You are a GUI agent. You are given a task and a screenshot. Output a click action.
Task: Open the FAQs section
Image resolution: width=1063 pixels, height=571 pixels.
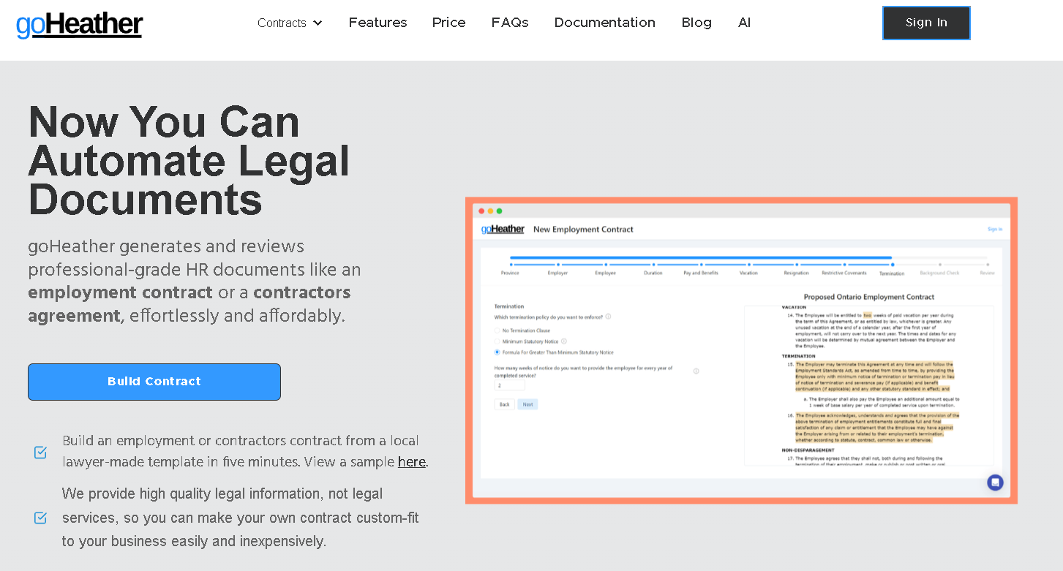(x=510, y=23)
